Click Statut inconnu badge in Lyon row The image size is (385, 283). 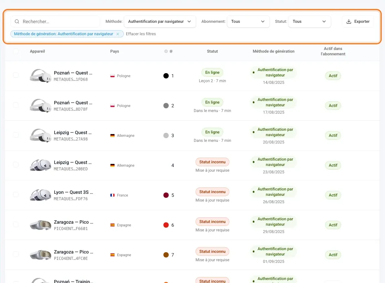point(212,192)
